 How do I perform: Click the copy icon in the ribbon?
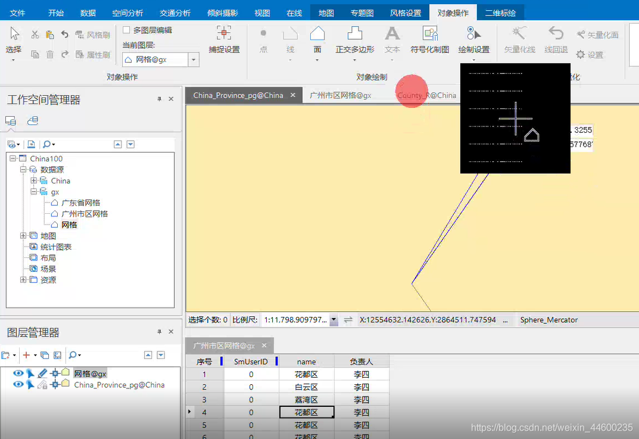tap(35, 54)
